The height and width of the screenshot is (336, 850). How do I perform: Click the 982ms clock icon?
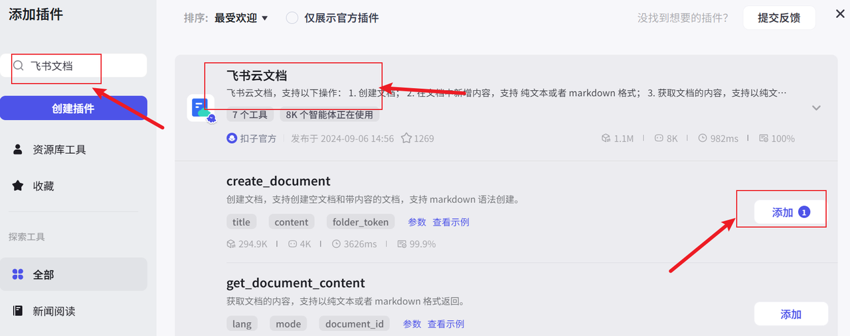(703, 139)
